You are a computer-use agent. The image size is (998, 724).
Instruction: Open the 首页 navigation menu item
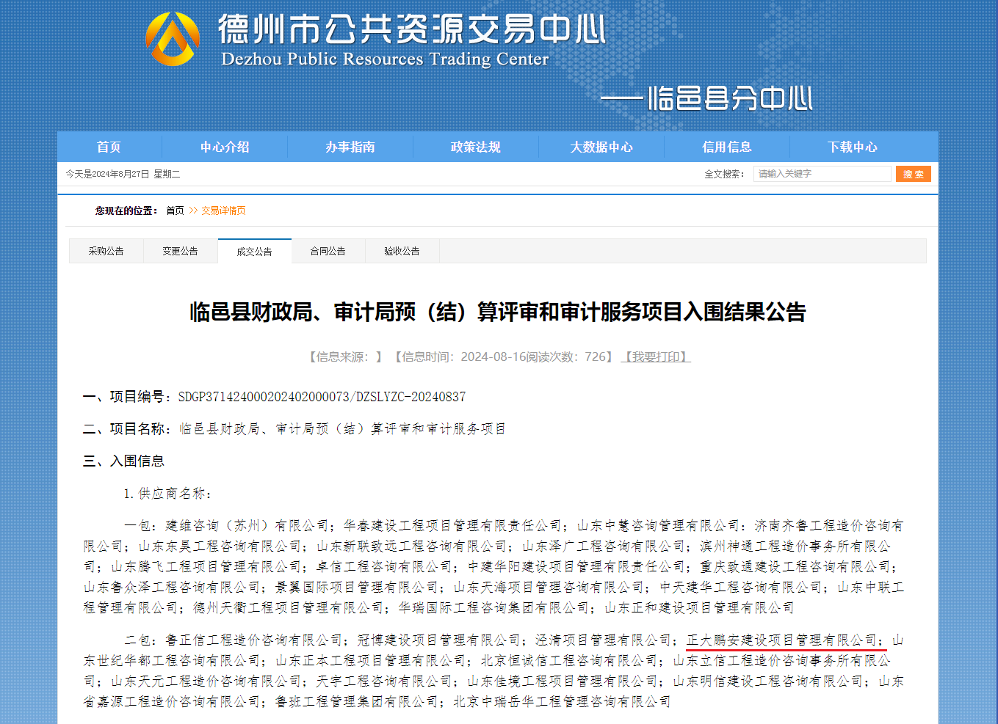(109, 147)
